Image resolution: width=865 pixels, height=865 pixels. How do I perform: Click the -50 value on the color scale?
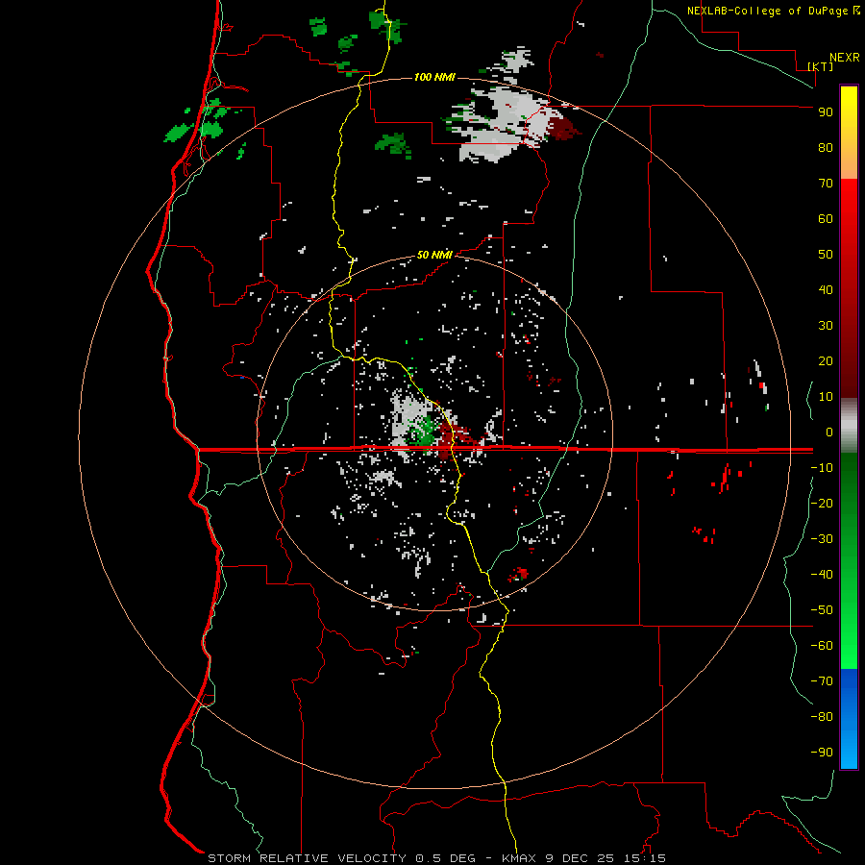point(822,610)
